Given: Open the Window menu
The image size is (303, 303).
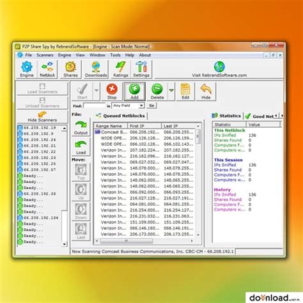Looking at the screenshot, I should point(97,55).
